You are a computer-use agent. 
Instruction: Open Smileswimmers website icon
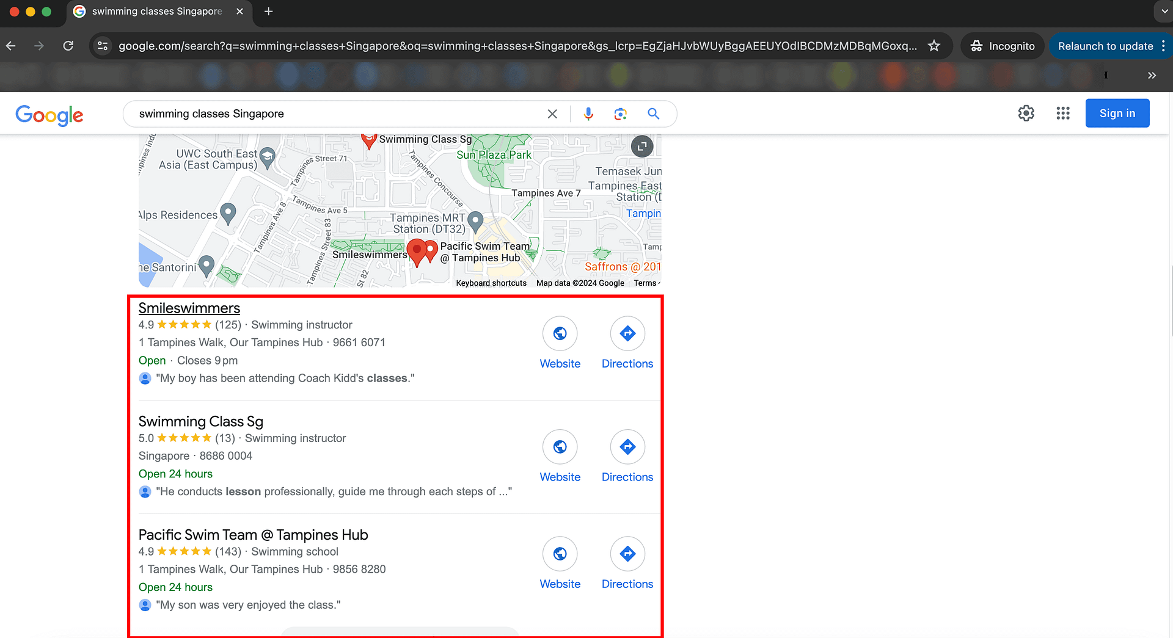coord(560,334)
